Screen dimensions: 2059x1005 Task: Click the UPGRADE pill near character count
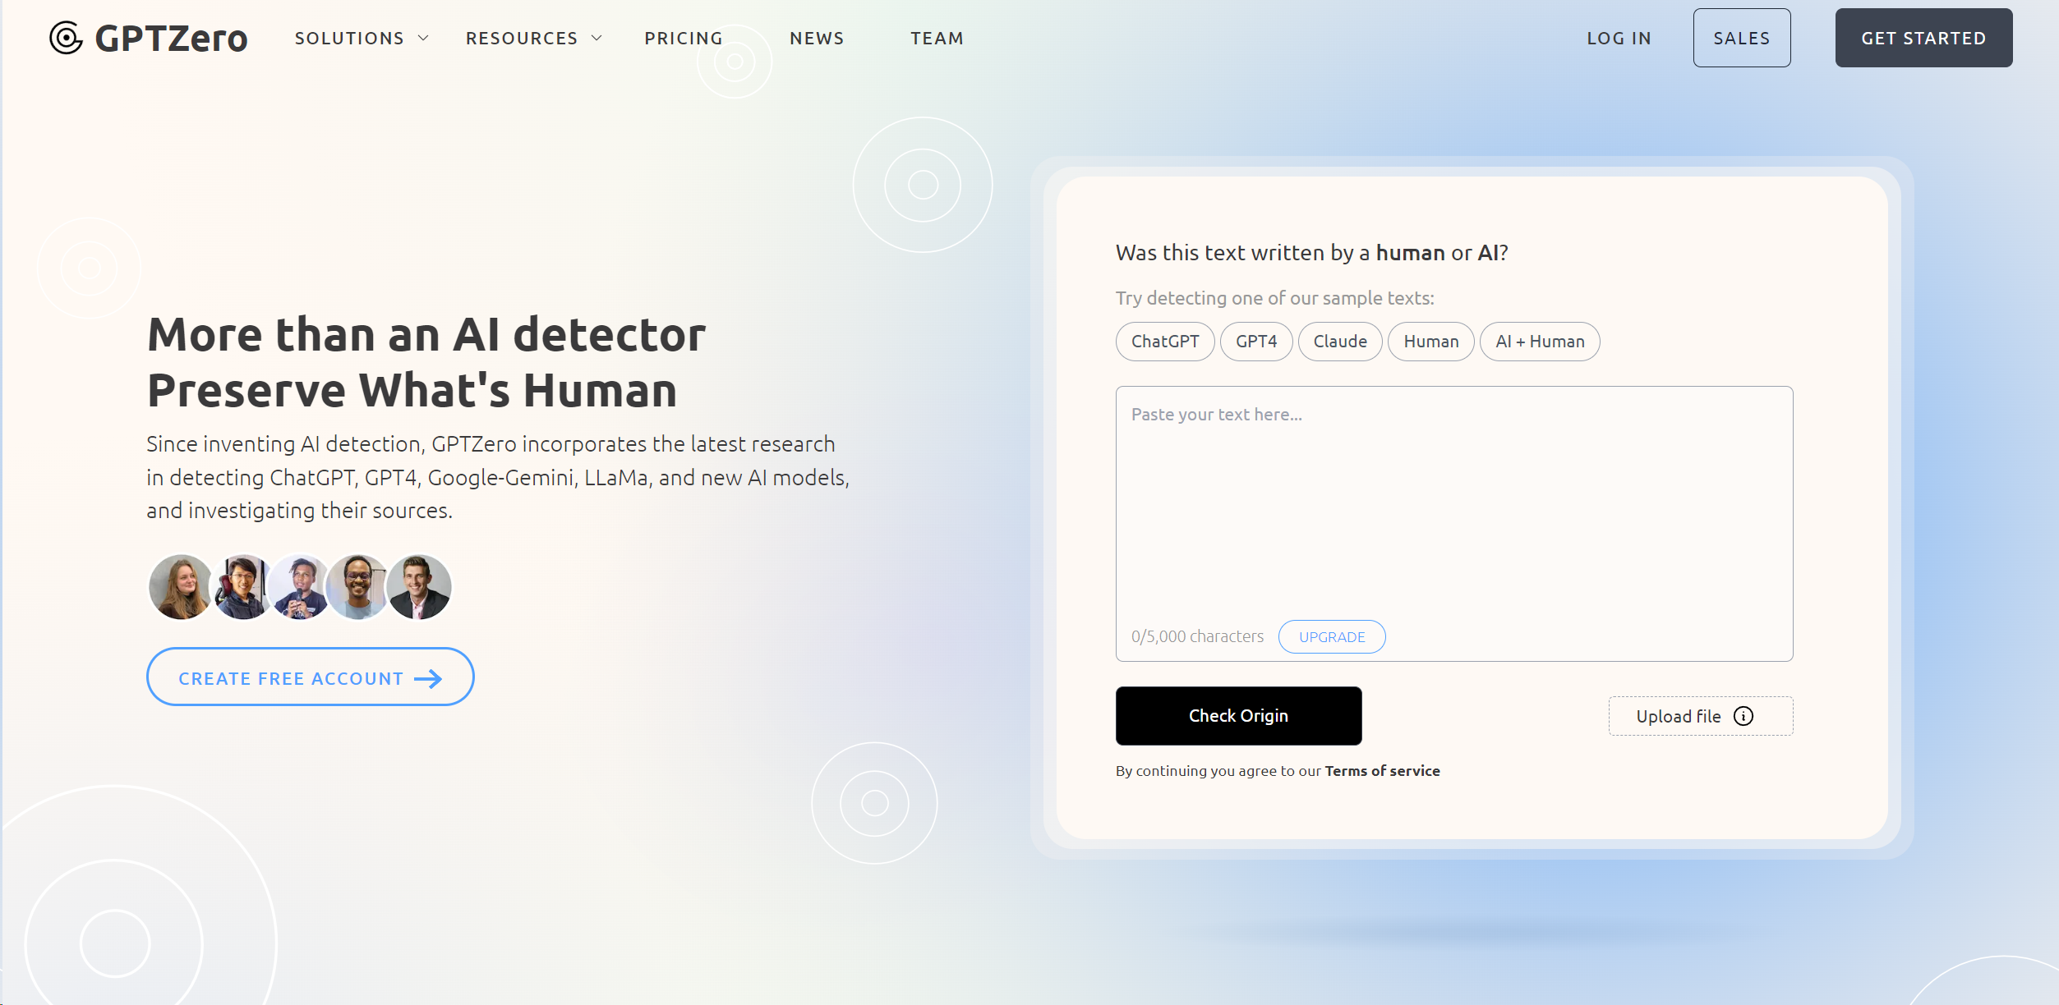(1331, 636)
